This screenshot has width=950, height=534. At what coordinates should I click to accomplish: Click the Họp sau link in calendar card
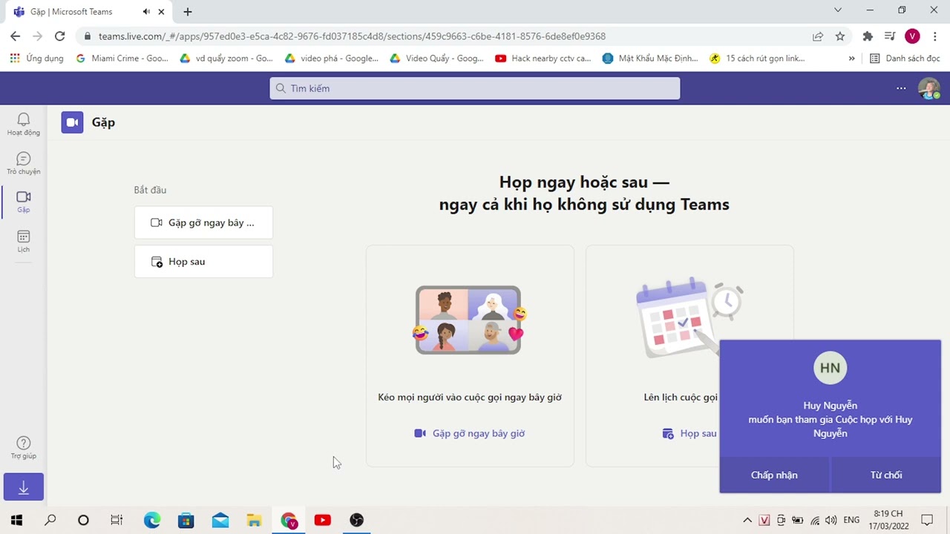pos(689,433)
